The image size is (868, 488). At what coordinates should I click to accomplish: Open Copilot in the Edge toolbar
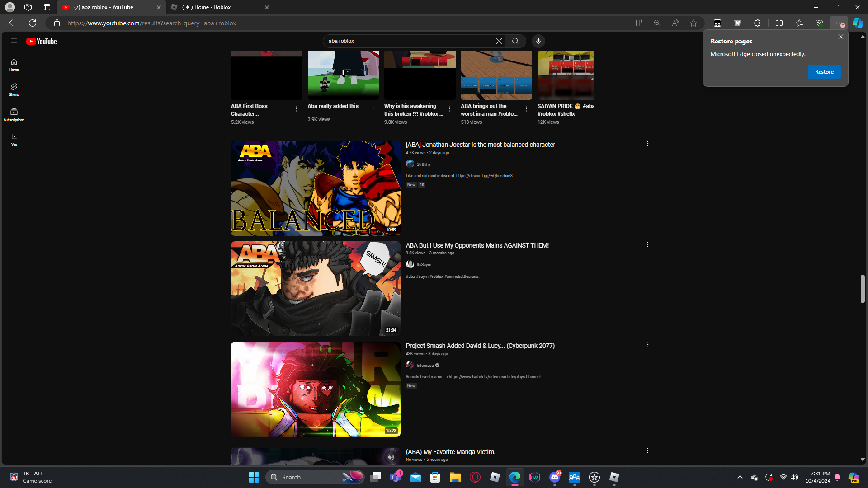point(858,23)
